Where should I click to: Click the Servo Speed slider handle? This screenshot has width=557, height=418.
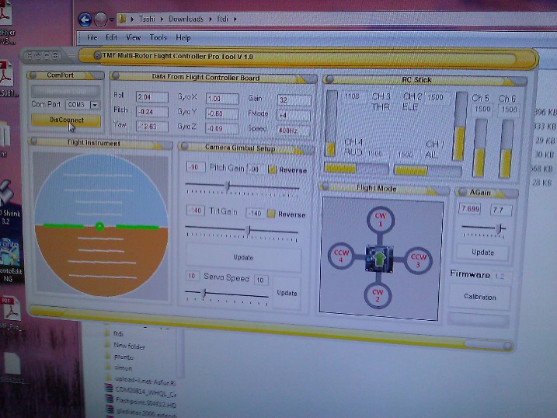204,293
